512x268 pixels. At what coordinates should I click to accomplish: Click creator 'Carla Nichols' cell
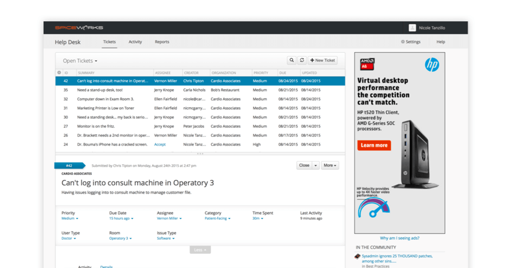pyautogui.click(x=194, y=90)
